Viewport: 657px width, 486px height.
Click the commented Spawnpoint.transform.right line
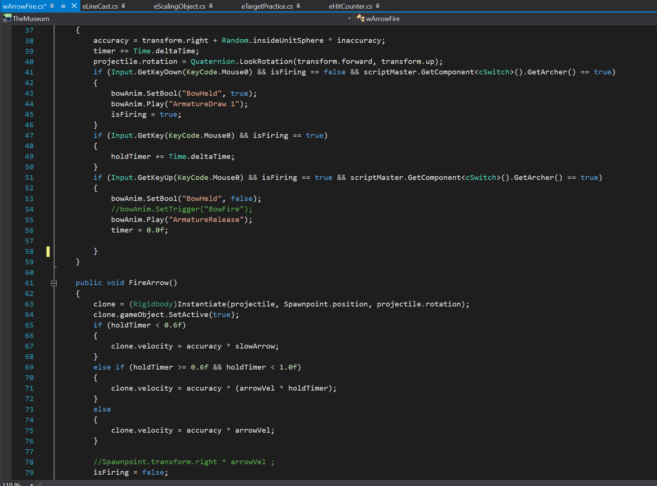click(184, 462)
